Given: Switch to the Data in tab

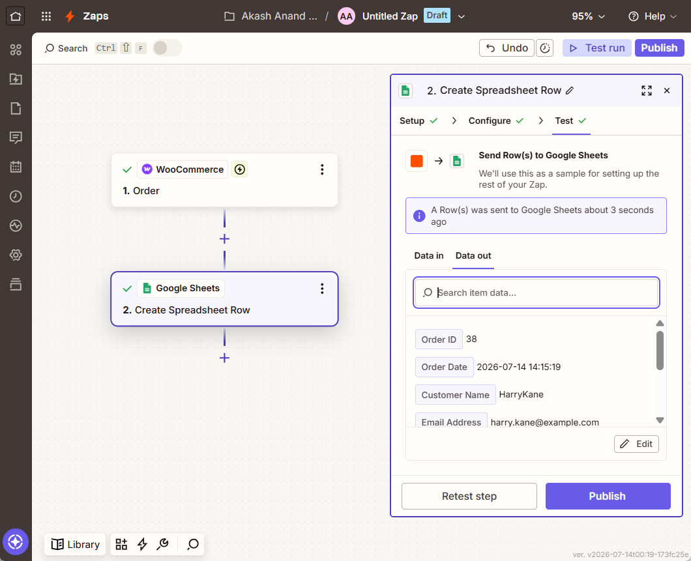Looking at the screenshot, I should pyautogui.click(x=429, y=256).
